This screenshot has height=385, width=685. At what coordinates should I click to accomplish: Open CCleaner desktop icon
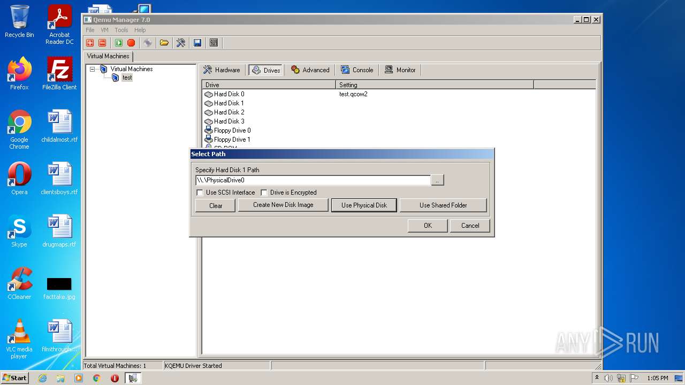[19, 283]
